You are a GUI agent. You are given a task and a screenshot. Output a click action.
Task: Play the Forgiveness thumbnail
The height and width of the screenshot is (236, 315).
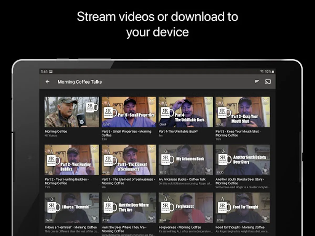coord(186,208)
